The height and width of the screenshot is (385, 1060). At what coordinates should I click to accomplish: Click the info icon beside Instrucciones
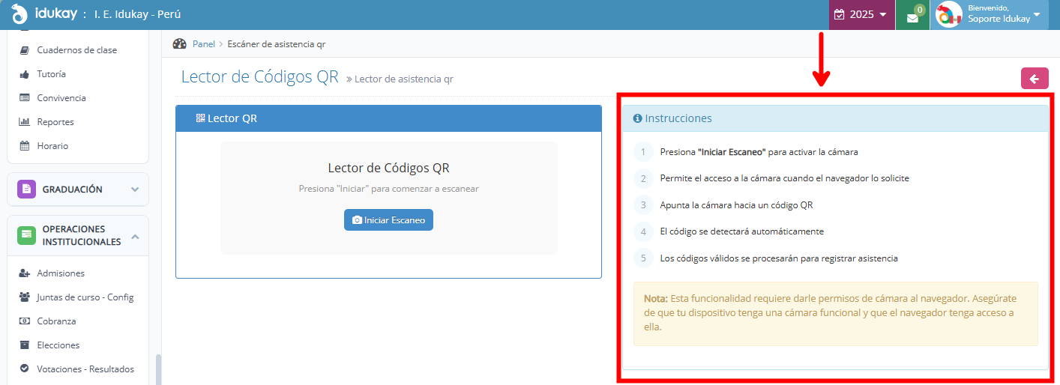click(638, 118)
